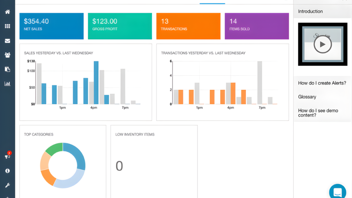Click the Low Inventory Items panel
Image resolution: width=352 pixels, height=198 pixels.
click(x=154, y=162)
